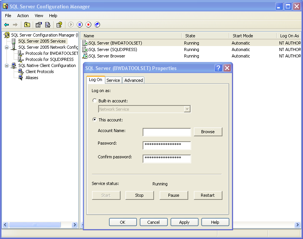Click the Export List toolbar icon
This screenshot has height=239, width=303.
48,25
